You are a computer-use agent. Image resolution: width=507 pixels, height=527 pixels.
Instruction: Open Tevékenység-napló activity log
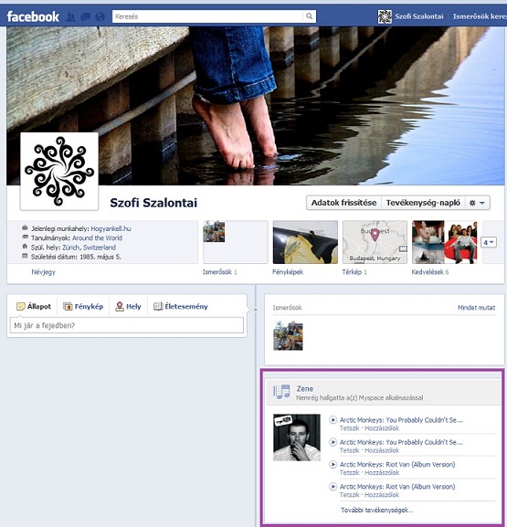coord(423,203)
